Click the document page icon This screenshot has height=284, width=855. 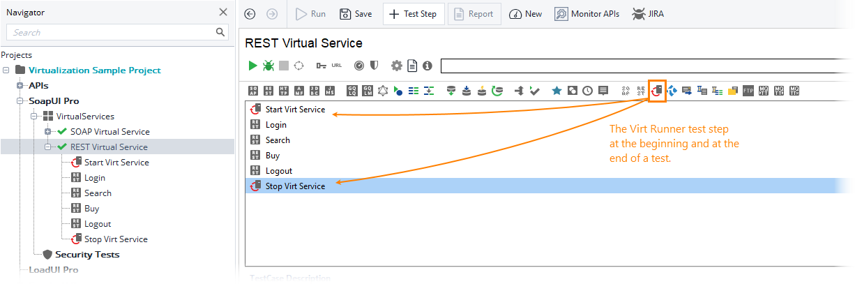pos(413,66)
